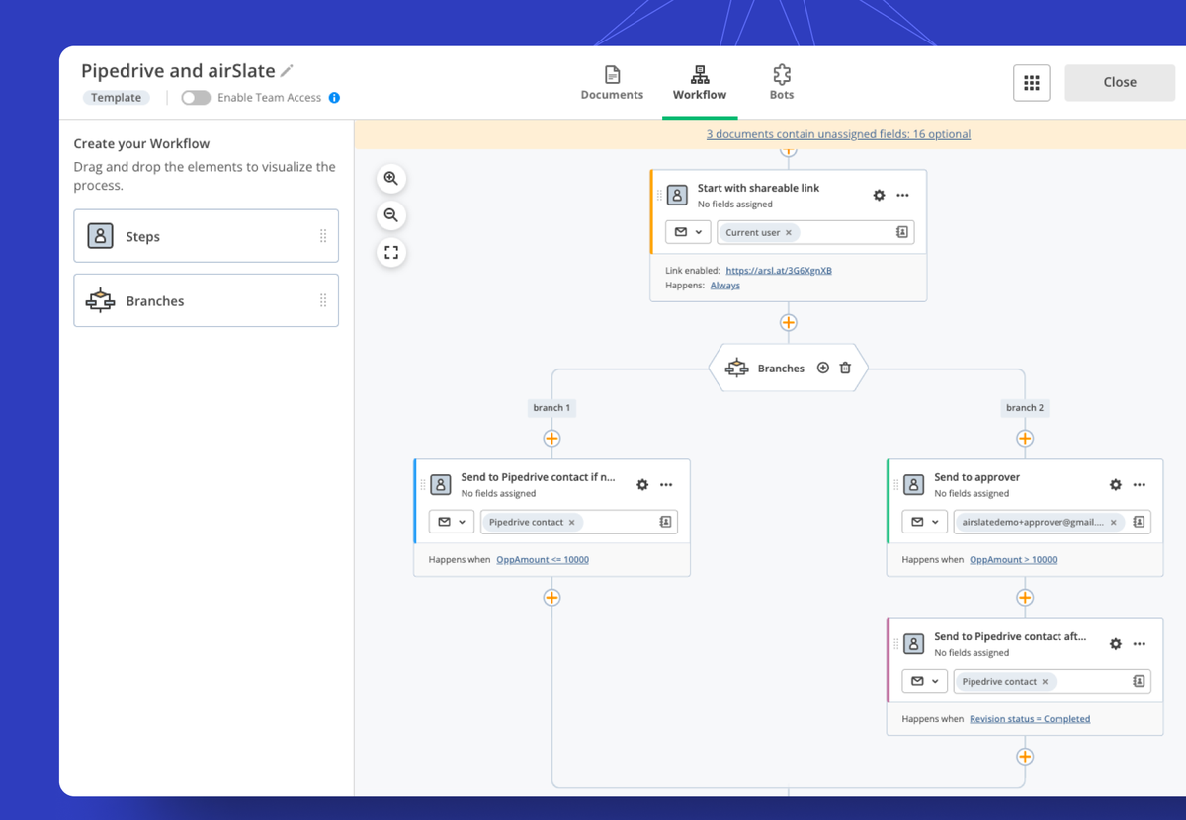Image resolution: width=1186 pixels, height=820 pixels.
Task: Add step below Send to approver
Action: (x=1025, y=598)
